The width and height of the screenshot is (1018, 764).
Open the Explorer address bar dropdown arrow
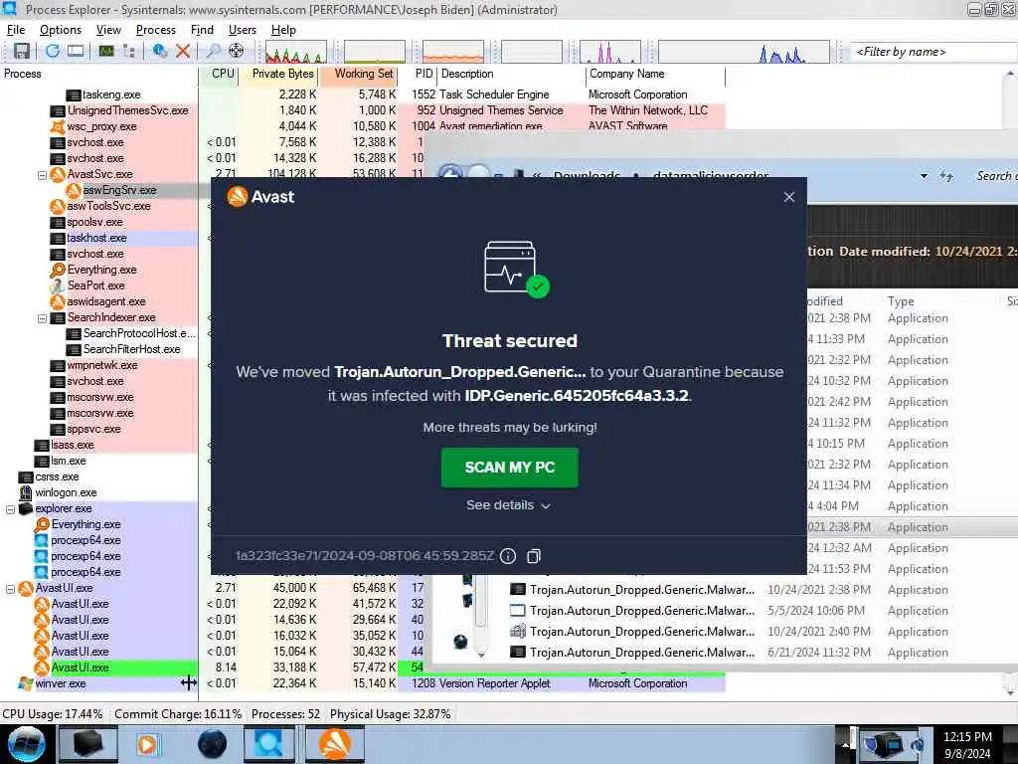(924, 176)
